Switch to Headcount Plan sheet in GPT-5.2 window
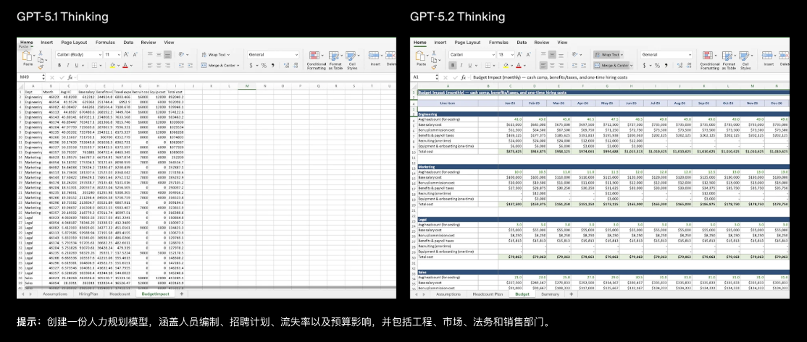Viewport: 807px width, 342px height. pyautogui.click(x=488, y=294)
